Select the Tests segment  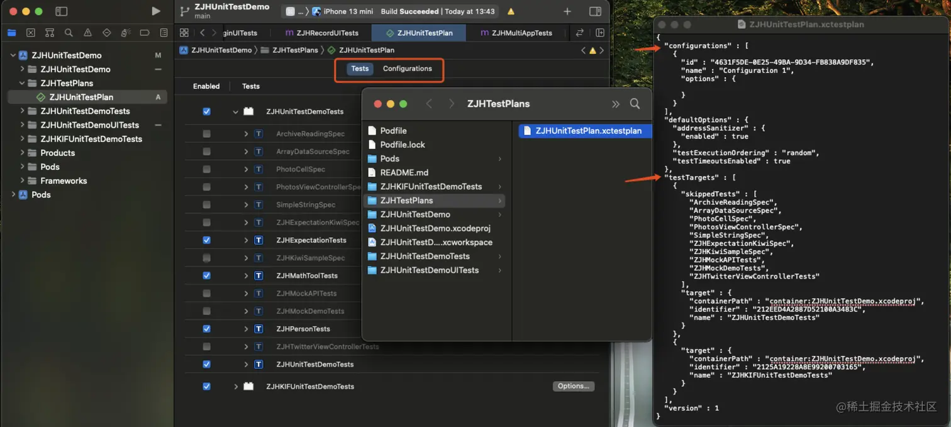(360, 69)
